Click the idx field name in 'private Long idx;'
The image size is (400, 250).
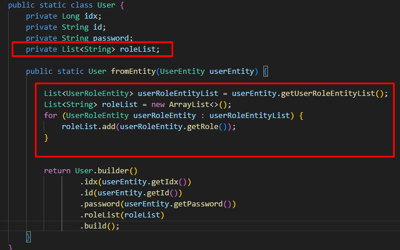tap(91, 16)
